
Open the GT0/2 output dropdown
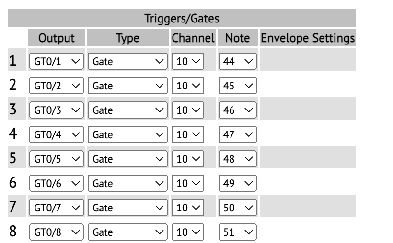pyautogui.click(x=57, y=86)
